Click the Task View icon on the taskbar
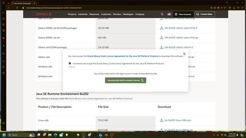 [x=38, y=135]
